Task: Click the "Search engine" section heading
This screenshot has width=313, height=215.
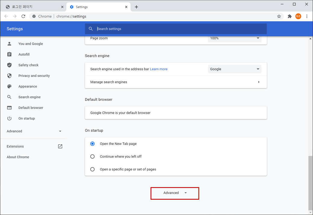Action: tap(97, 56)
